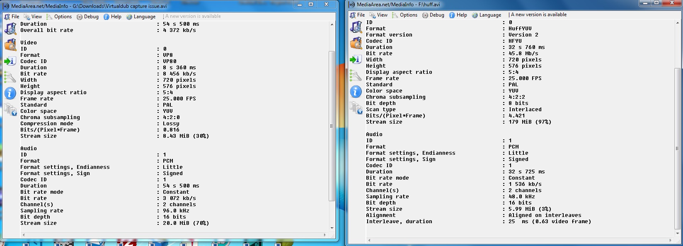Select the '3 072 kb/s' audio bit rate
Image resolution: width=683 pixels, height=246 pixels.
(x=179, y=198)
